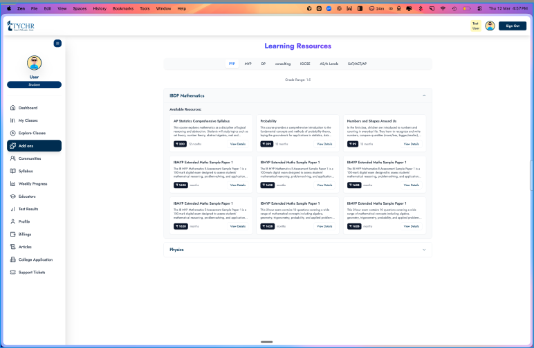Open Explore Classes in sidebar

(12, 133)
